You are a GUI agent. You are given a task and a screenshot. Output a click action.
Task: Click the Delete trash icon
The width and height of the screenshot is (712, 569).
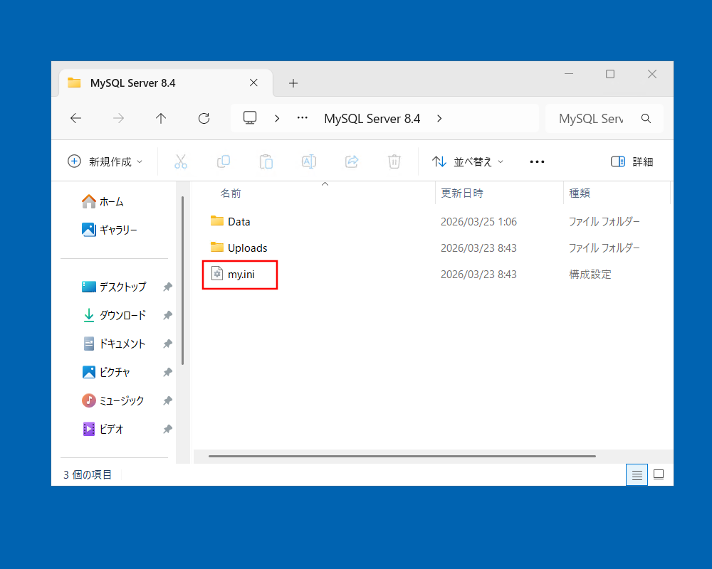click(394, 161)
